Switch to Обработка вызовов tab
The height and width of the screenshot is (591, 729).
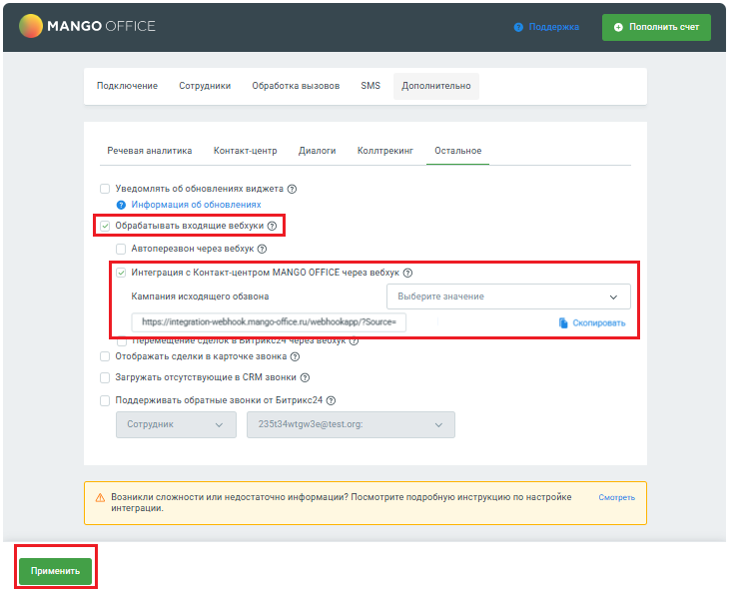click(x=296, y=86)
